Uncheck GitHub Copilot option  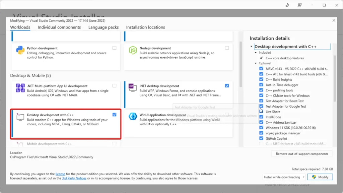tap(261, 138)
